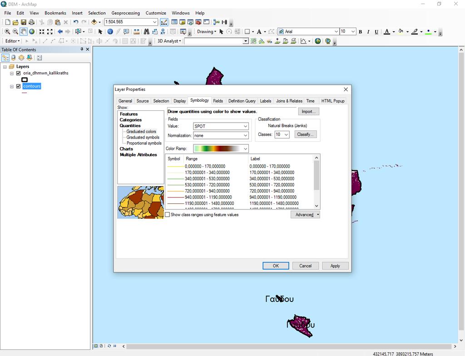Select Graduated symbols under Quantities
Screen dimensions: 465x356
point(143,137)
